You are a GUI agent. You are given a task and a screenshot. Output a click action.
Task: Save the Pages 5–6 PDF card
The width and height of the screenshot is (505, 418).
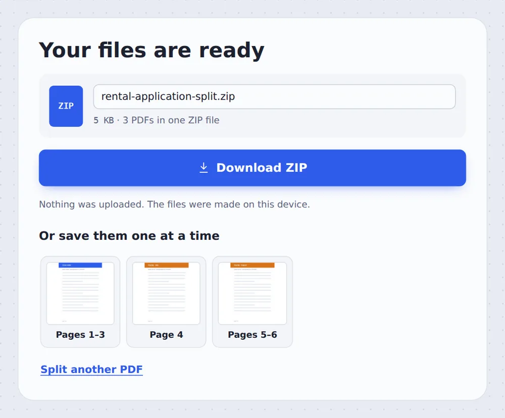click(252, 302)
